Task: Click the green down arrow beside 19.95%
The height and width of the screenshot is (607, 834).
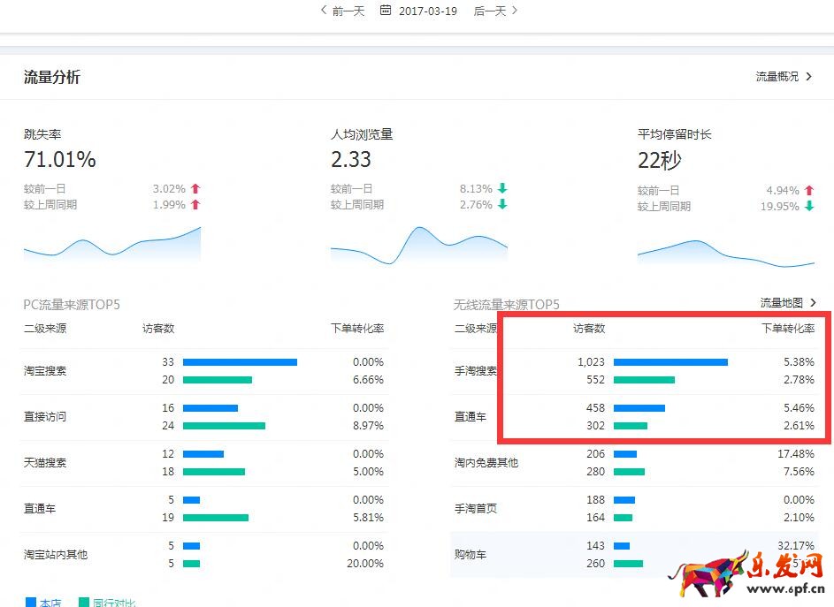Action: point(809,207)
